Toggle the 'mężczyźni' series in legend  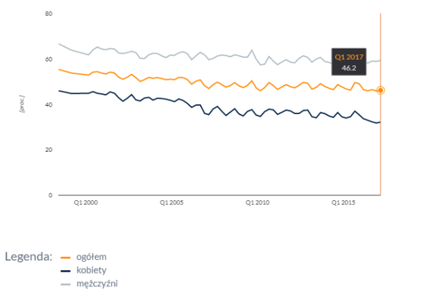click(97, 283)
